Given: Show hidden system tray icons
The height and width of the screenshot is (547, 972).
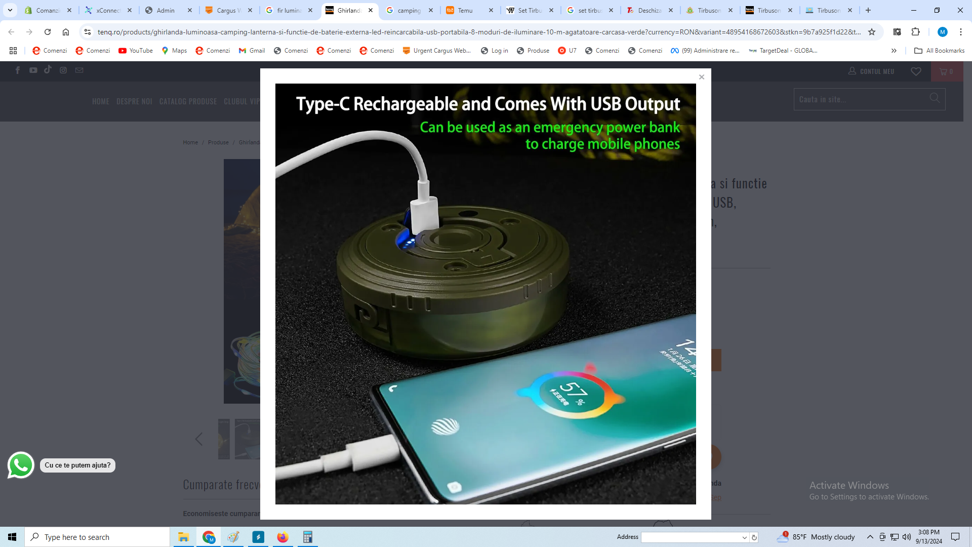Looking at the screenshot, I should click(870, 537).
